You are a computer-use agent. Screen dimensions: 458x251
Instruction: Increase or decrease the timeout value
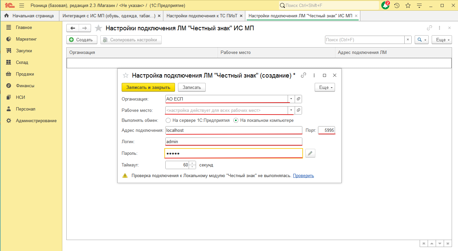(192, 165)
